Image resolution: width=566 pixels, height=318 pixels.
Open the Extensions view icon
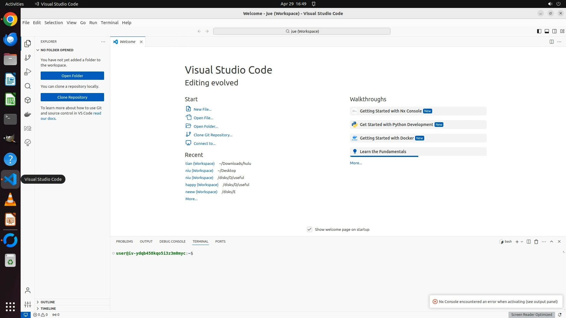pos(28,100)
